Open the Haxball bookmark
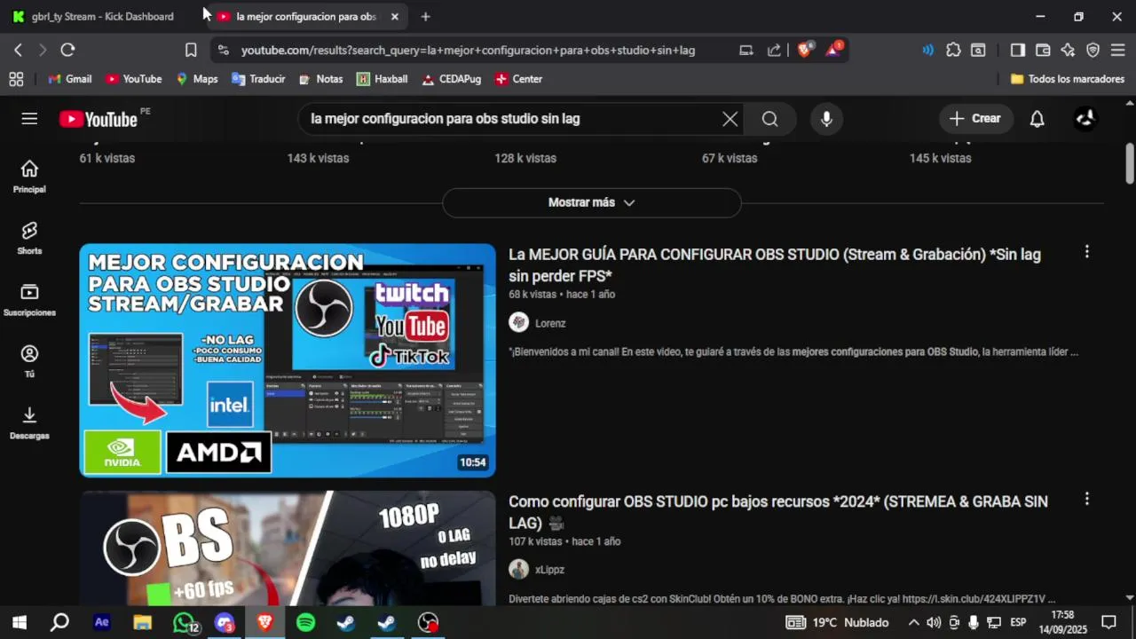Viewport: 1136px width, 639px height. pos(382,79)
